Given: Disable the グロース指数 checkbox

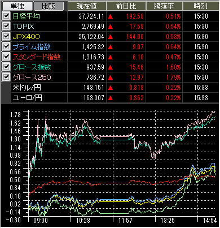Looking at the screenshot, I should (x=6, y=67).
